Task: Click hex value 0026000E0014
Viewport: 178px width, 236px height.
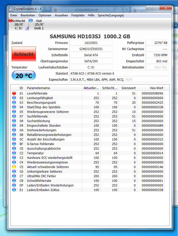Action: coord(152,153)
